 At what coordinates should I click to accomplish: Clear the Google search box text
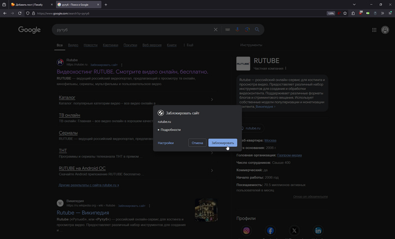click(x=216, y=29)
